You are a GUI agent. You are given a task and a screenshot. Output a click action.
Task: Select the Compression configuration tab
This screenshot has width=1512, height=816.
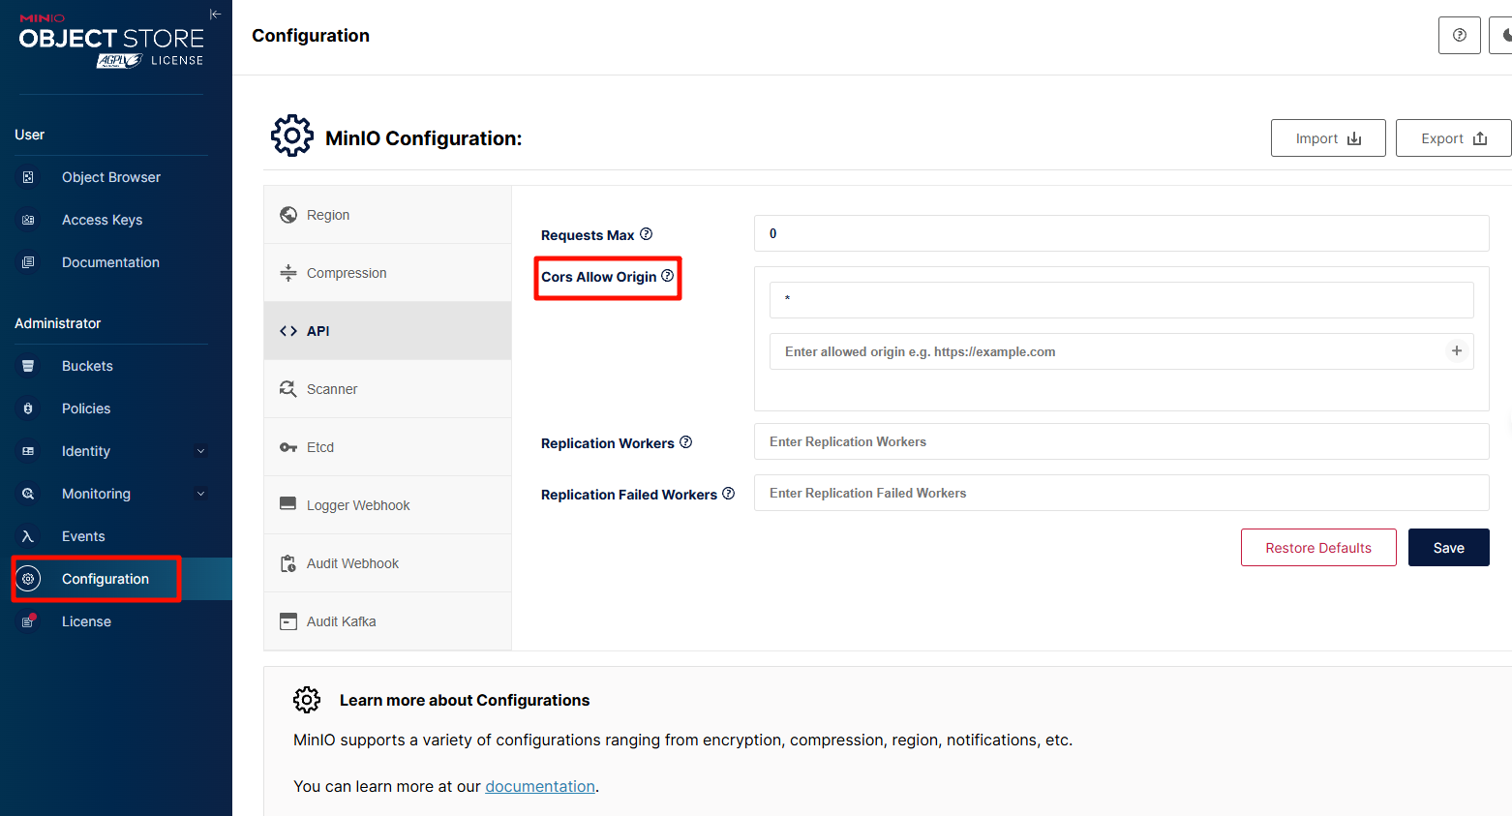(347, 273)
